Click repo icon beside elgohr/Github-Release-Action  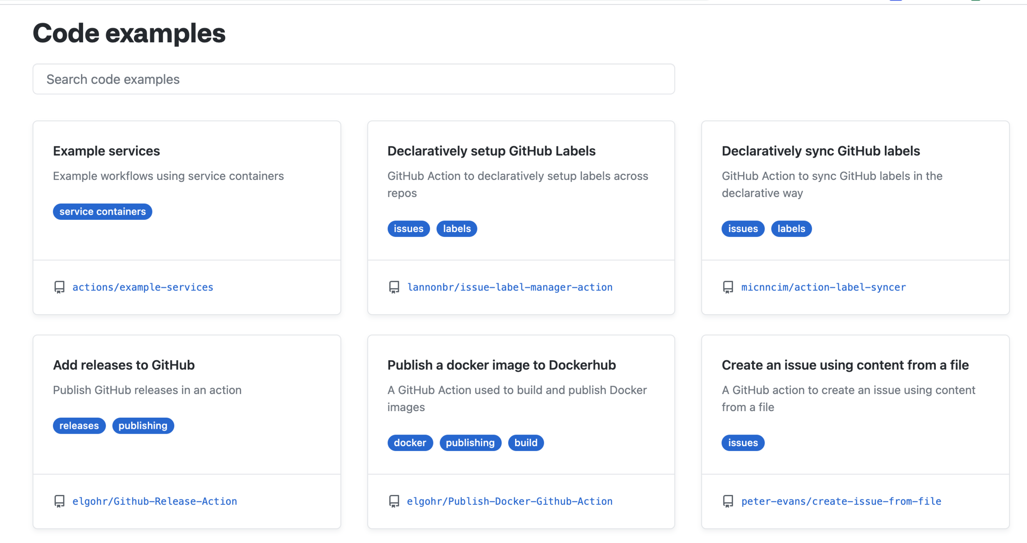pos(60,501)
